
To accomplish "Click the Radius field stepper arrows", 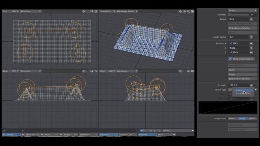I will [x=251, y=19].
